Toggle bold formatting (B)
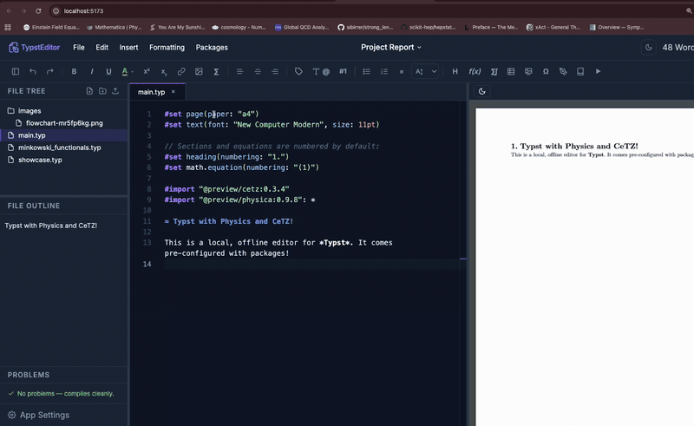This screenshot has height=426, width=694. pyautogui.click(x=74, y=71)
